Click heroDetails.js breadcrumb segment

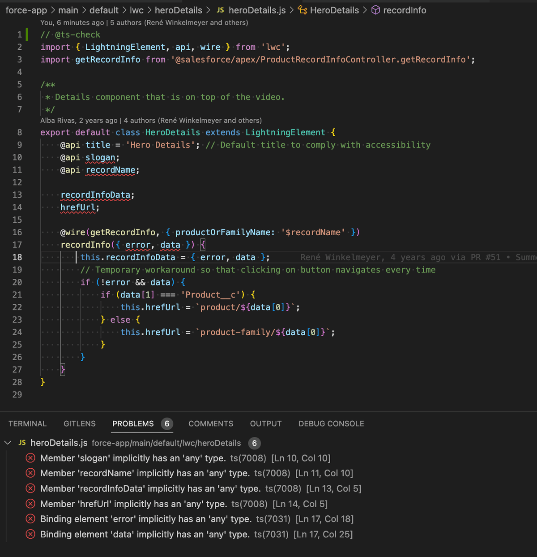point(257,10)
